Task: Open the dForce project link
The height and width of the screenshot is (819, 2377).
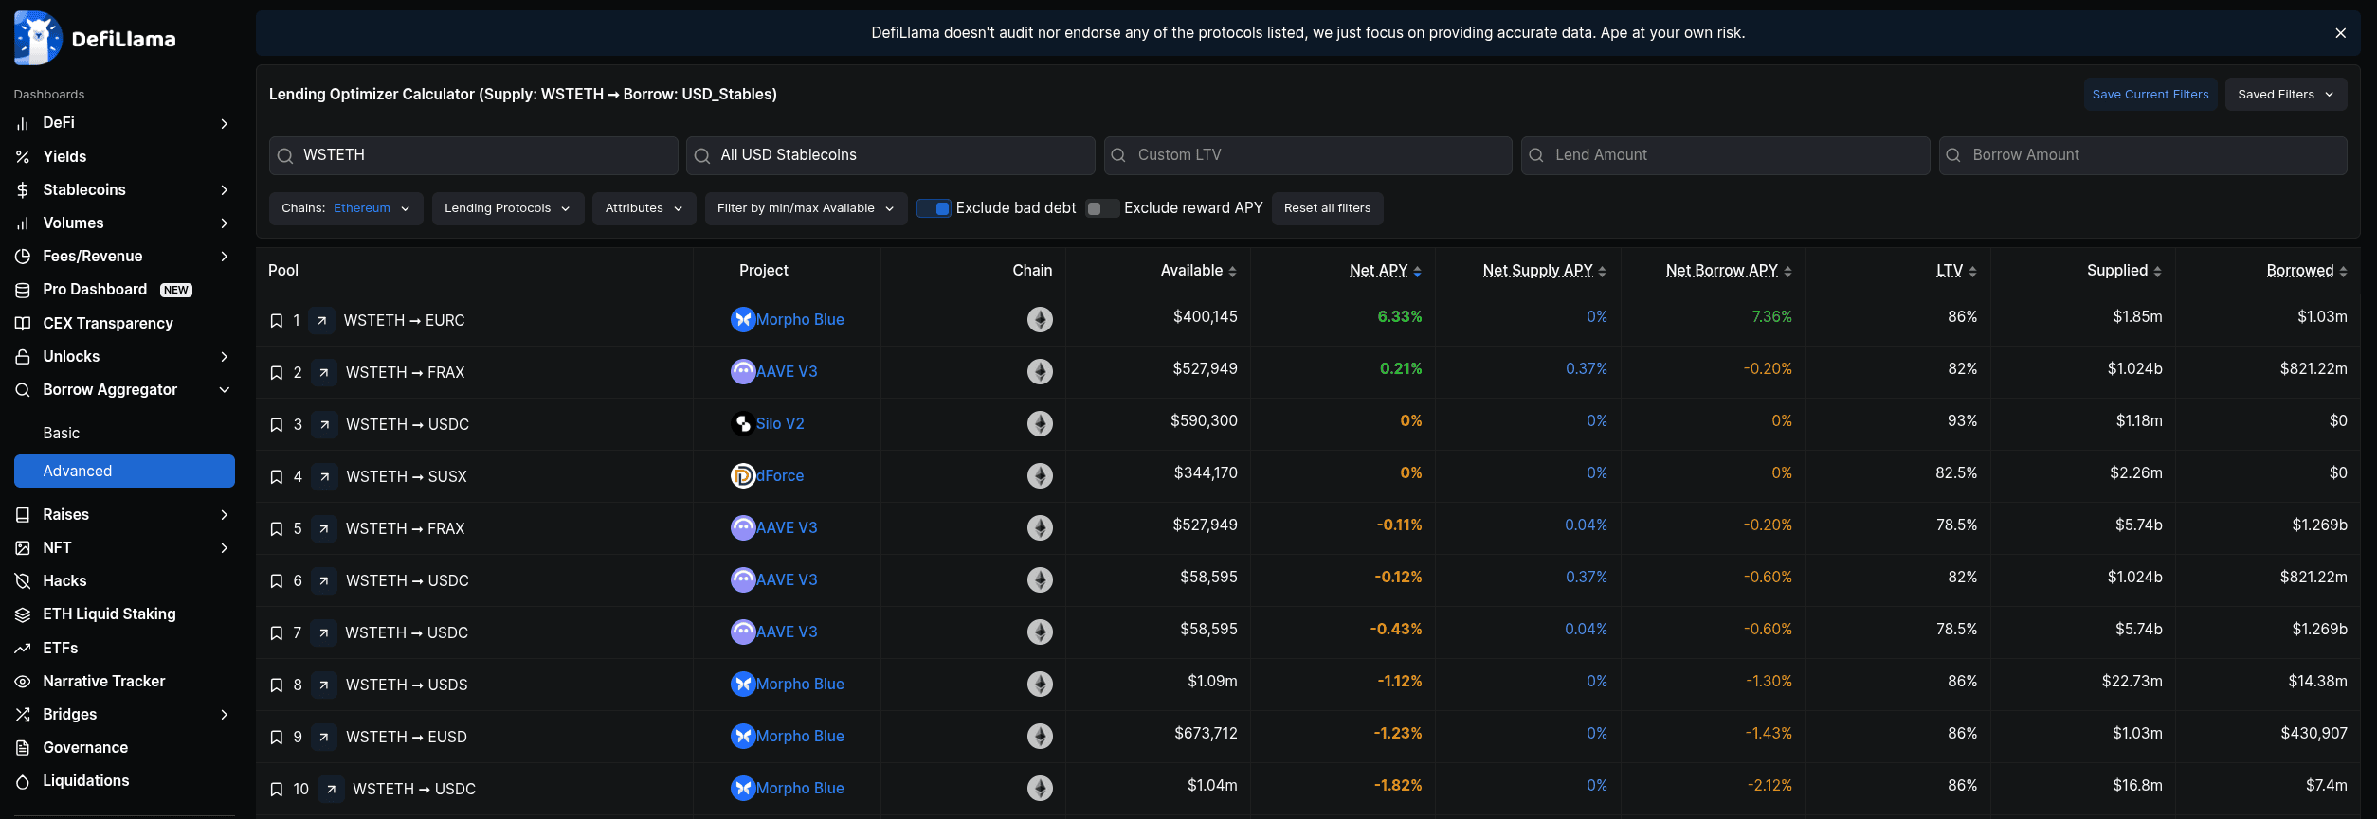Action: tap(780, 476)
